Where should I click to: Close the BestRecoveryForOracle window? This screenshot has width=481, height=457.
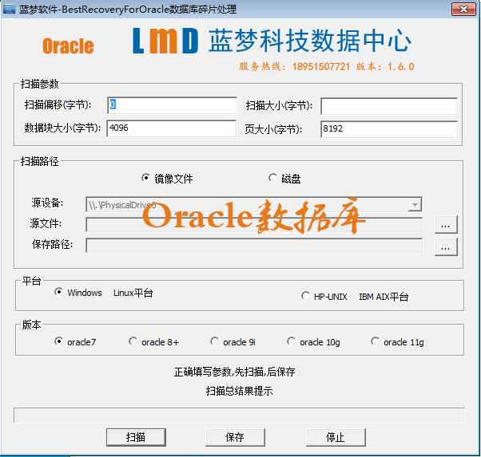(x=462, y=9)
